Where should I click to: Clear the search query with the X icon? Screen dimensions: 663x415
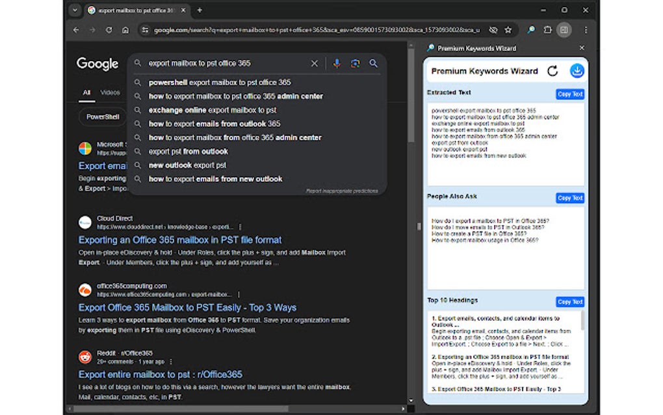pyautogui.click(x=314, y=63)
